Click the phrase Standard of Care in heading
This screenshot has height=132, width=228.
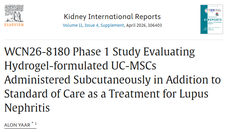click(x=44, y=94)
